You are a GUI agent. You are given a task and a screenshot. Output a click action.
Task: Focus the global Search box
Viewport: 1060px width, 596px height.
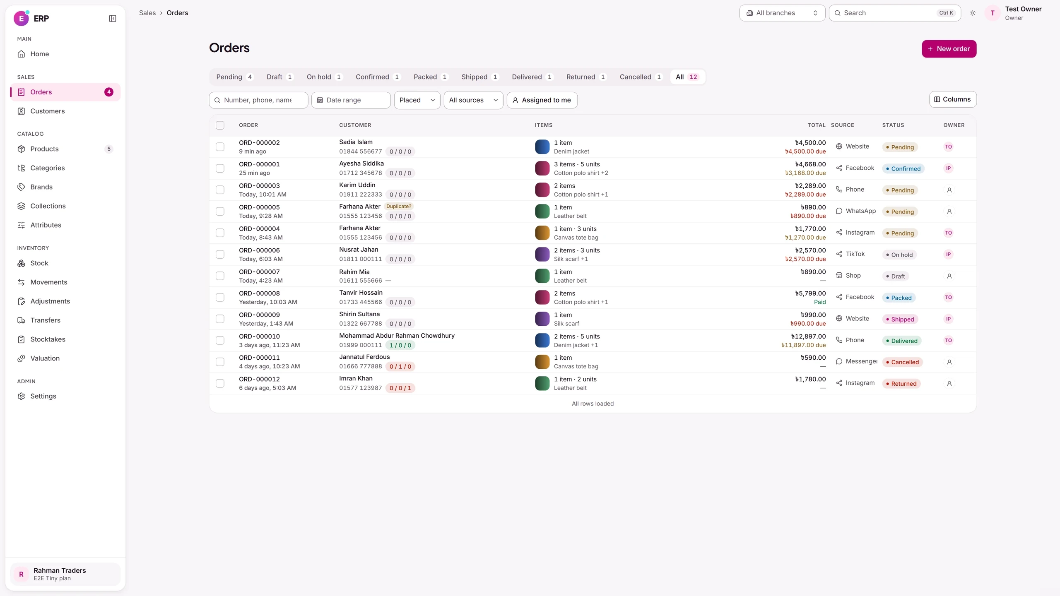point(894,13)
